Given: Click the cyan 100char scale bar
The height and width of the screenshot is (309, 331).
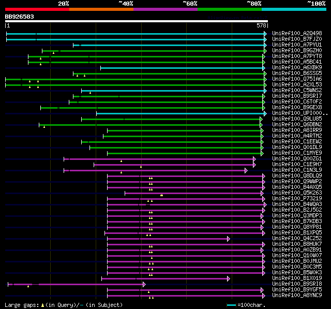Looking at the screenshot, I should pos(231,305).
